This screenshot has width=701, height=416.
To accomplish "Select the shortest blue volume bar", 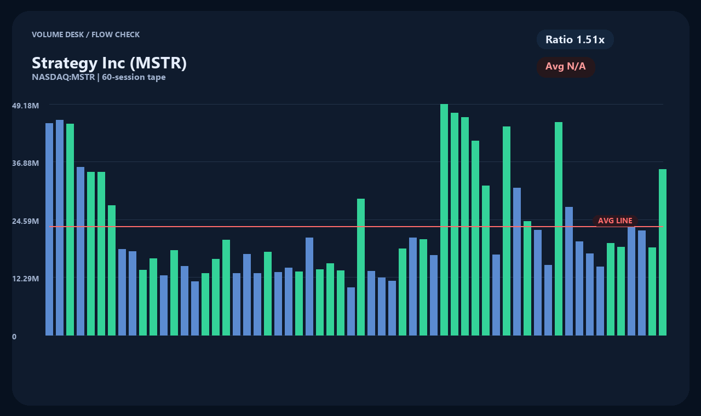I will [351, 311].
